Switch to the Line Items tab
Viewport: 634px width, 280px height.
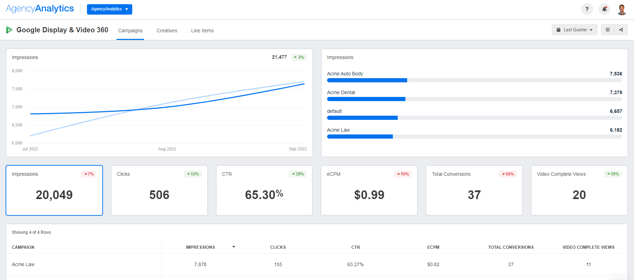click(202, 31)
